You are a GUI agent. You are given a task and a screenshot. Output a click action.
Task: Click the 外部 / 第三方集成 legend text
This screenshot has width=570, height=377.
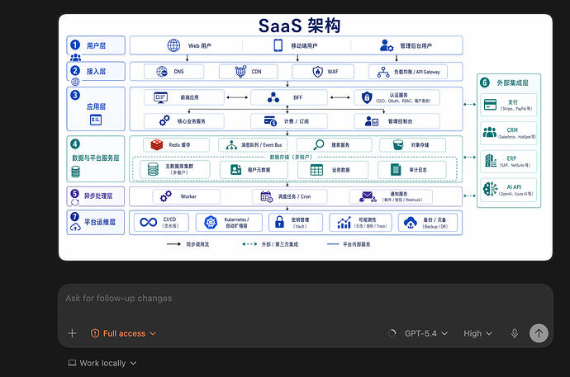[279, 244]
